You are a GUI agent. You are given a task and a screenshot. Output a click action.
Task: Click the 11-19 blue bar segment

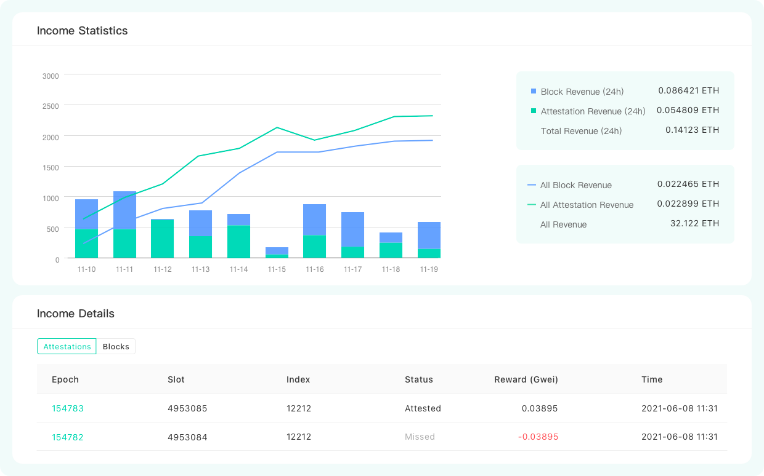coord(429,235)
